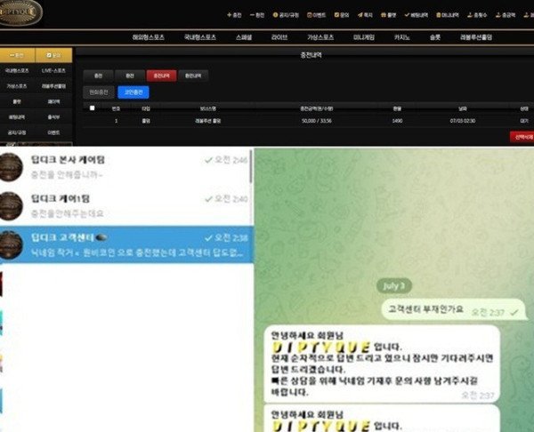Screen dimensions: 534x432
Task: Open 가상스포츠 in the left sidebar
Action: pyautogui.click(x=17, y=86)
